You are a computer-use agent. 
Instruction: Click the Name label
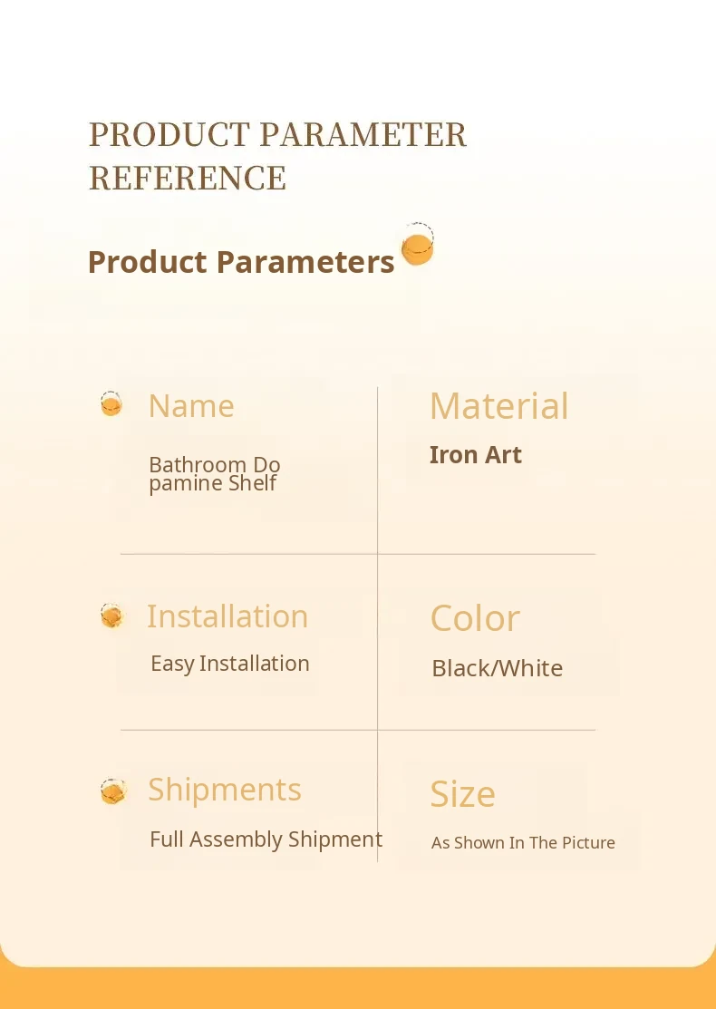(191, 405)
